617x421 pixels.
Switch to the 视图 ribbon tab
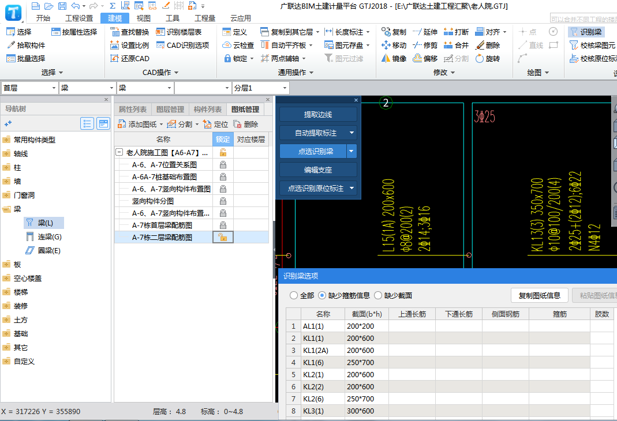144,18
